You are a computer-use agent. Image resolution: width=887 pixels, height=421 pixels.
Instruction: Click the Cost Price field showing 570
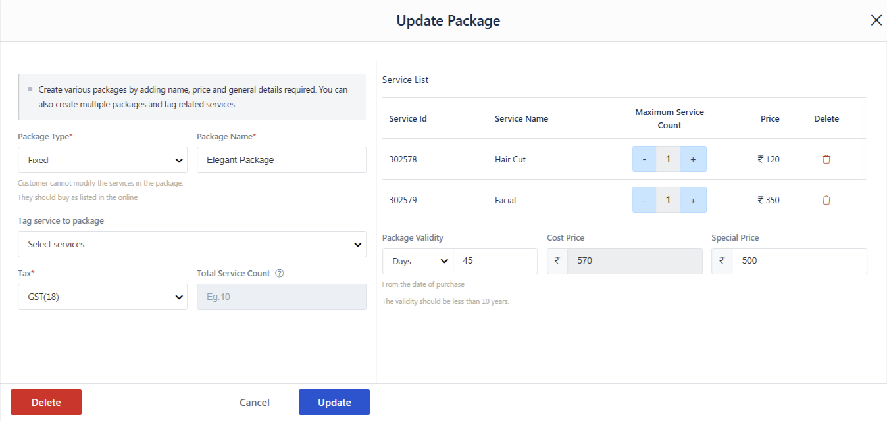click(634, 260)
